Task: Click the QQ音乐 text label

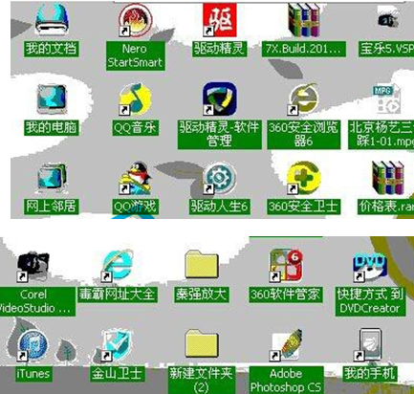Action: coord(135,128)
